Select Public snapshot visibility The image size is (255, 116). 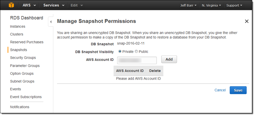coord(136,51)
